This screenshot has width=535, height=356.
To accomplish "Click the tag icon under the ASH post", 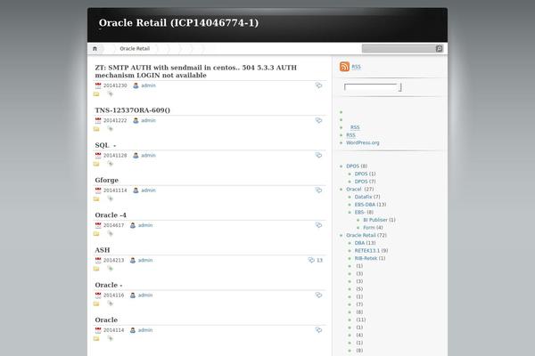I will tap(110, 269).
